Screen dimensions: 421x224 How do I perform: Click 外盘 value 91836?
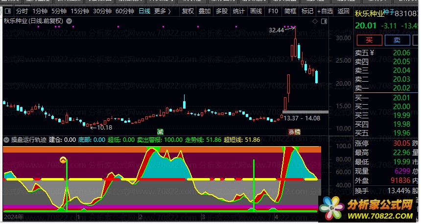(400, 180)
